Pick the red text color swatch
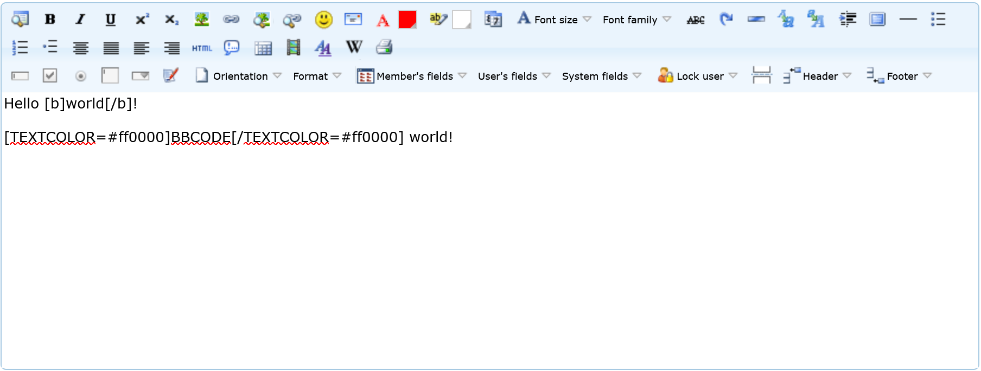The height and width of the screenshot is (371, 981). (407, 20)
